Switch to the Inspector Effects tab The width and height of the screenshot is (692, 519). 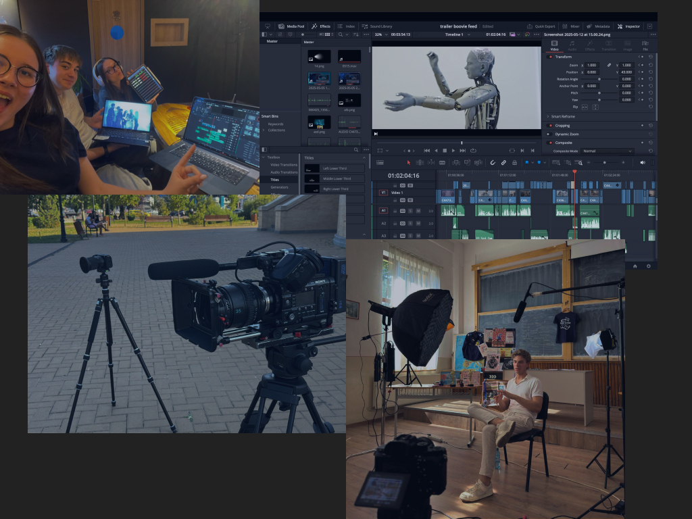click(x=590, y=45)
